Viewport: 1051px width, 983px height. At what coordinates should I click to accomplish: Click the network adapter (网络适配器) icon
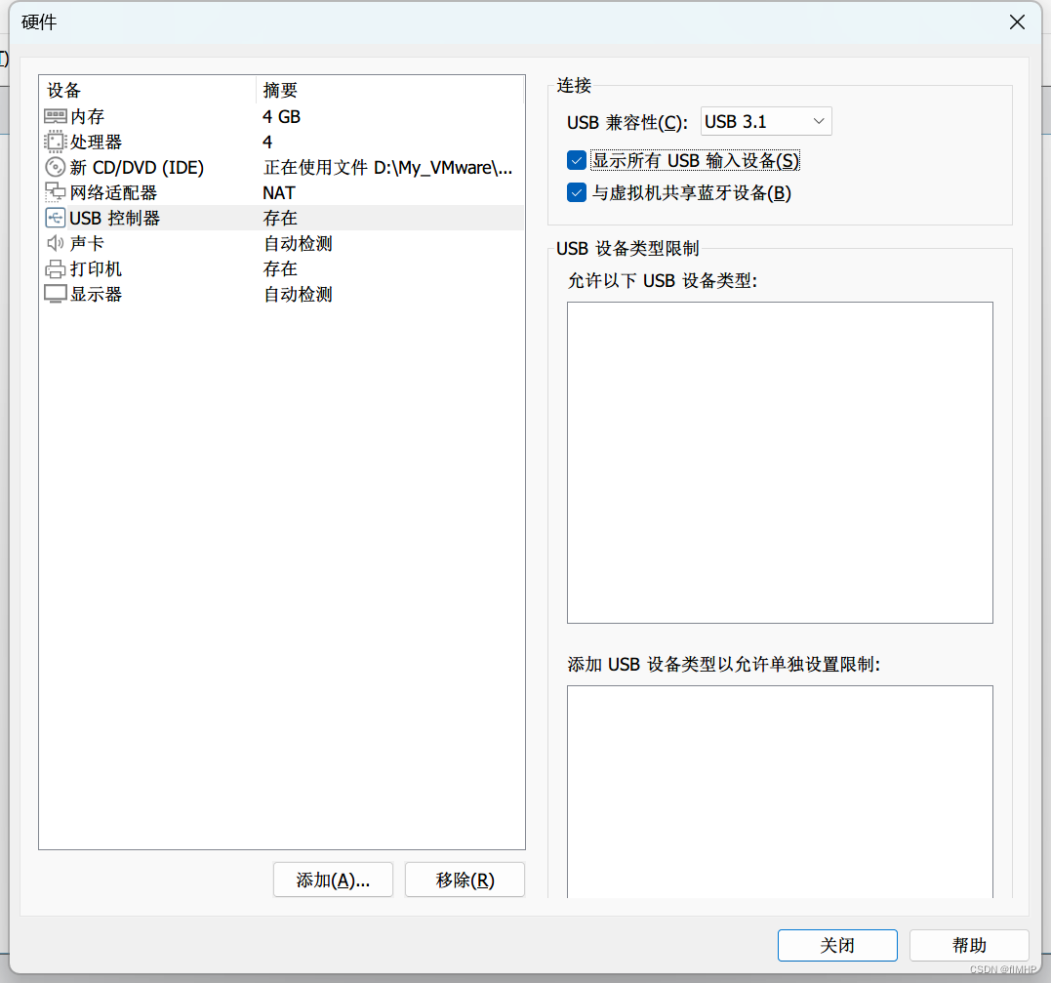56,193
